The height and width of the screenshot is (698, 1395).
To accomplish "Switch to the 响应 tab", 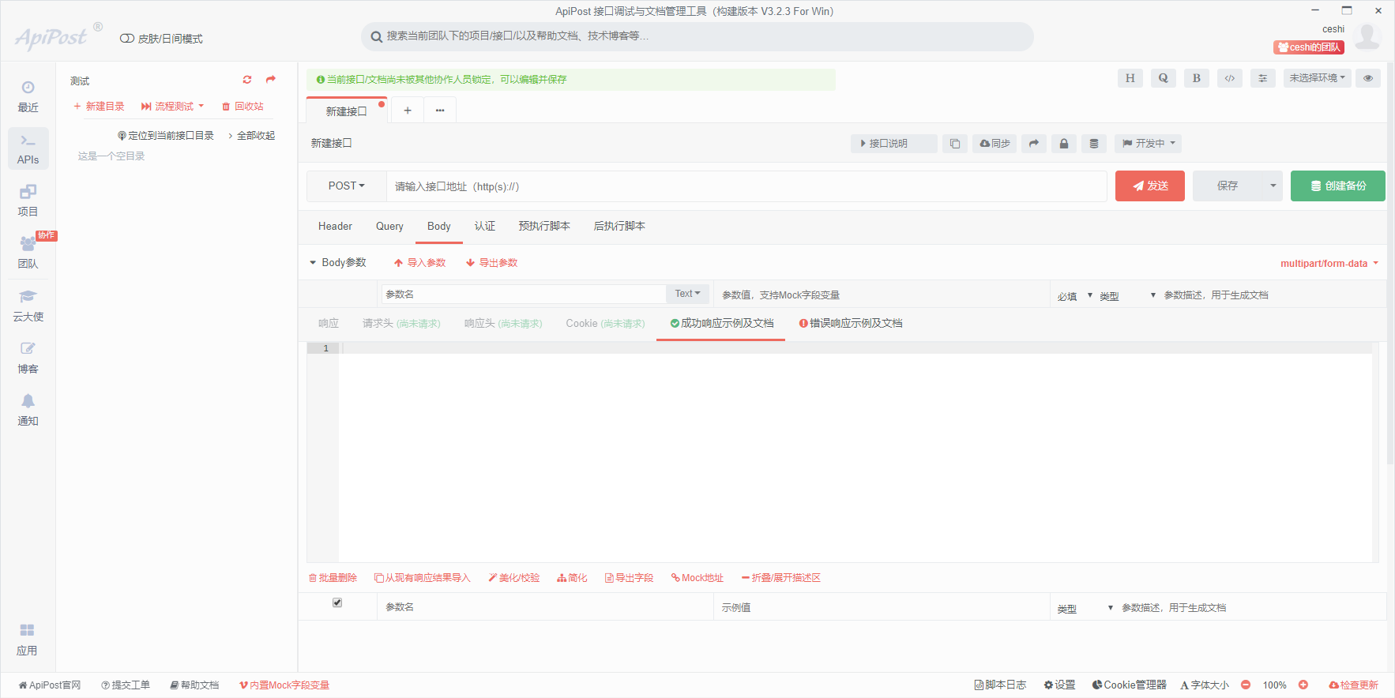I will pos(329,324).
